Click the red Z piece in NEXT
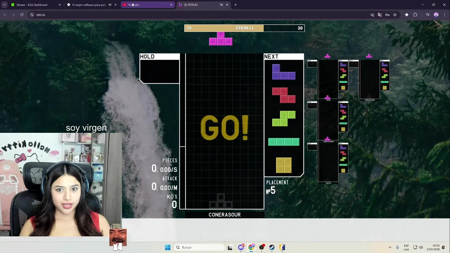This screenshot has height=253, width=450. point(284,95)
